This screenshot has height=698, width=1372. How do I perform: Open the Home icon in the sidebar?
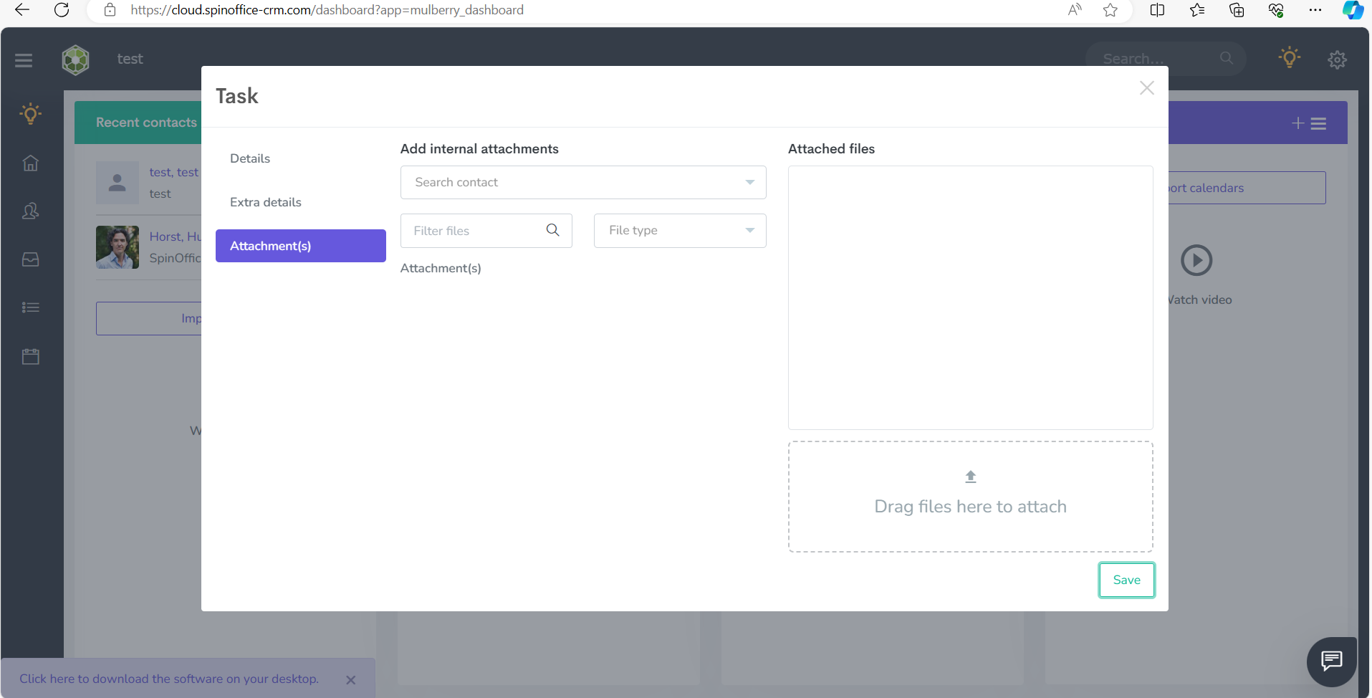tap(30, 163)
